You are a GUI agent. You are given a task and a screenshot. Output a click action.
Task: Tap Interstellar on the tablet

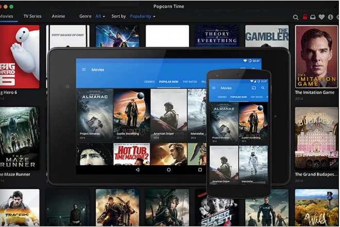[x=197, y=115]
